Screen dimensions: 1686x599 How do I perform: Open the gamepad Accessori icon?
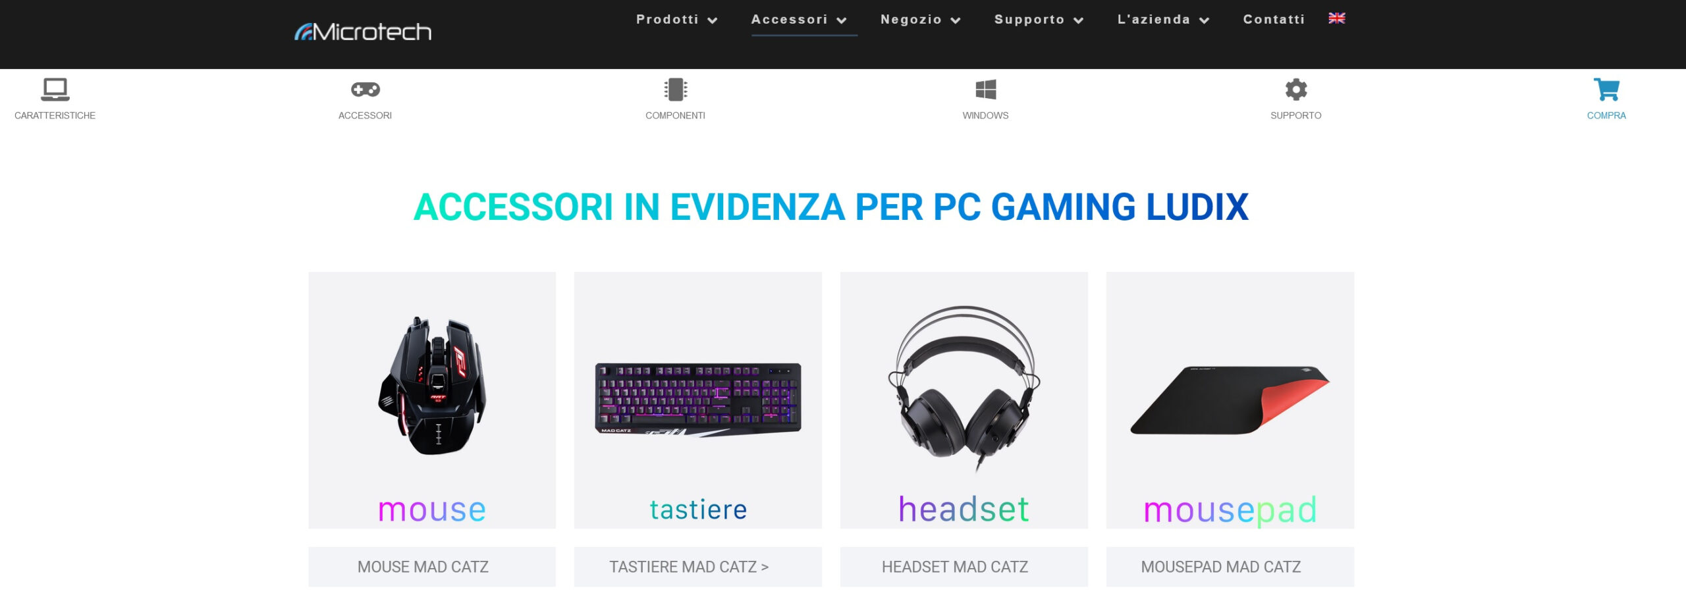pos(365,90)
